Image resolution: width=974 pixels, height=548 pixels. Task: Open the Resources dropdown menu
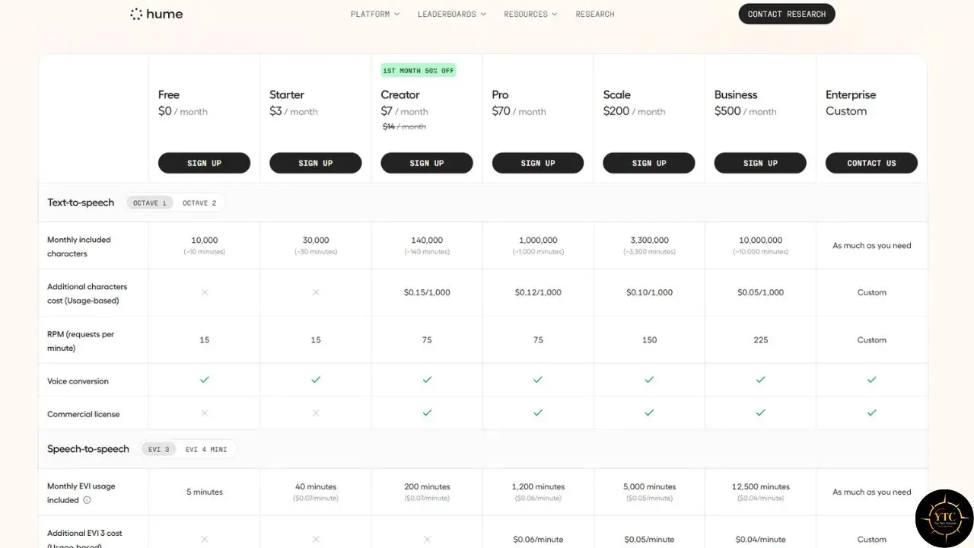pos(530,14)
